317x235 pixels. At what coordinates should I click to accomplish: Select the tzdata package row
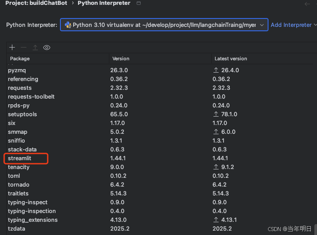pyautogui.click(x=160, y=229)
